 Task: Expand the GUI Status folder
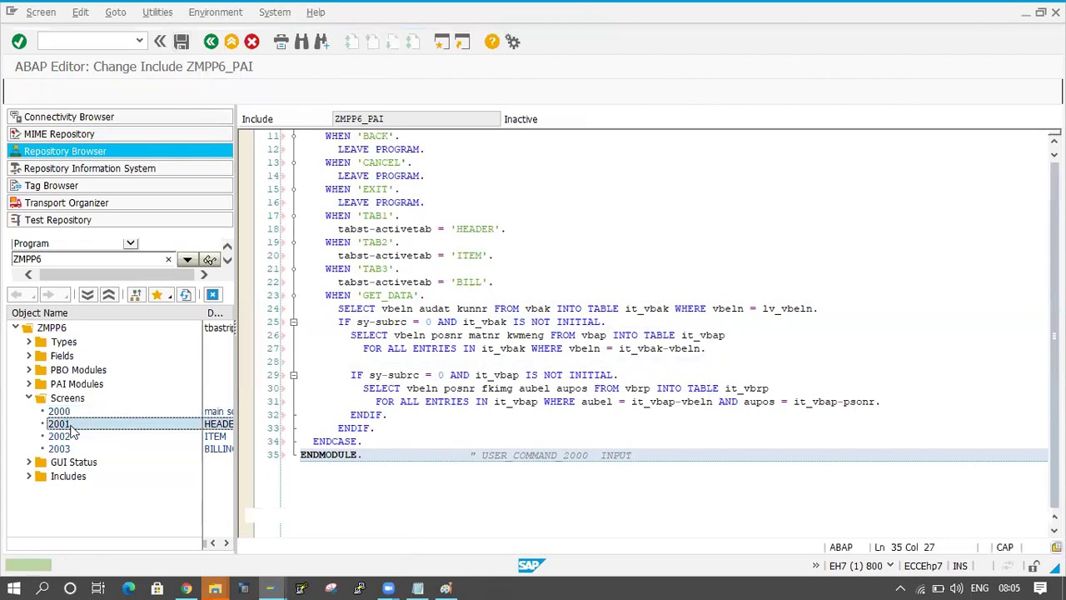(29, 462)
